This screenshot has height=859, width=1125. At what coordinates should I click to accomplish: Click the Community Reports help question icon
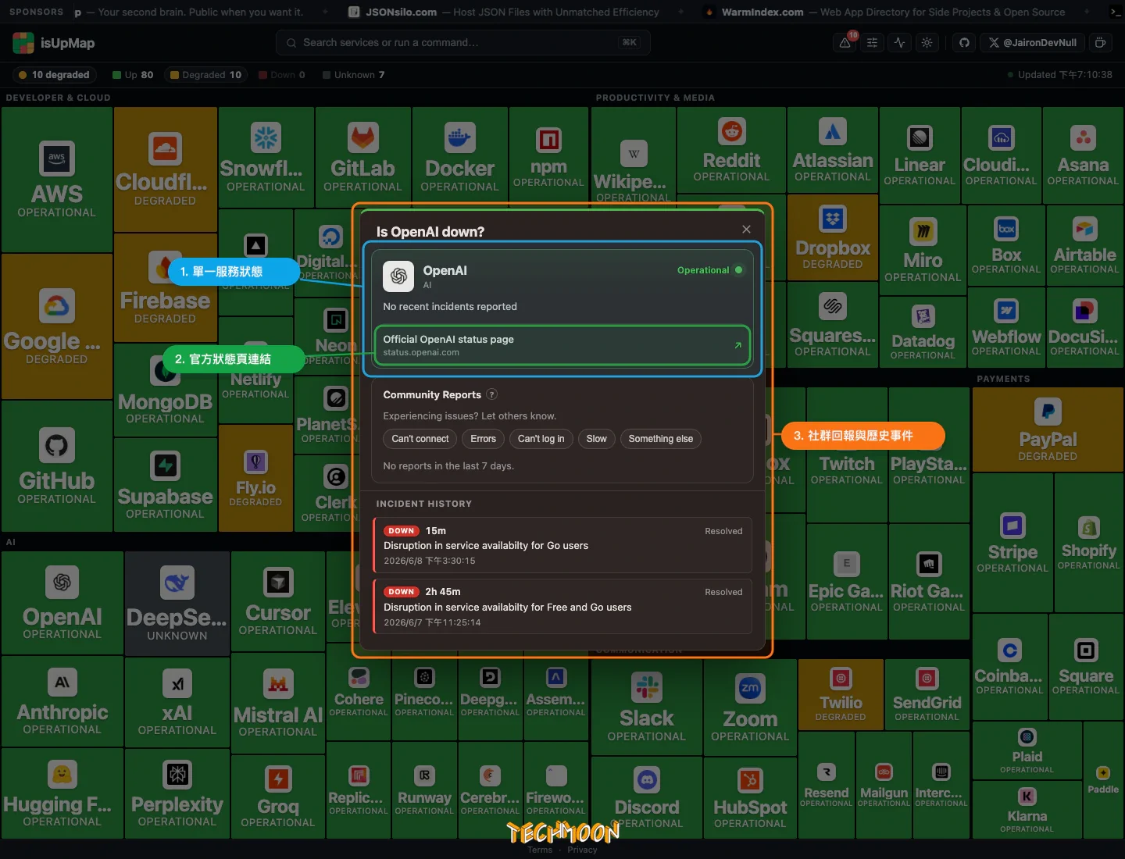pos(492,394)
